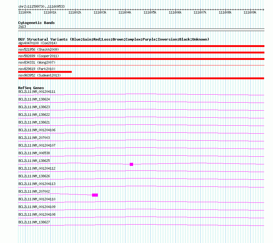Screen dimensions: 273x243
Task: Click the 111607k ruler tick label
Action: pyautogui.click(x=200, y=12)
